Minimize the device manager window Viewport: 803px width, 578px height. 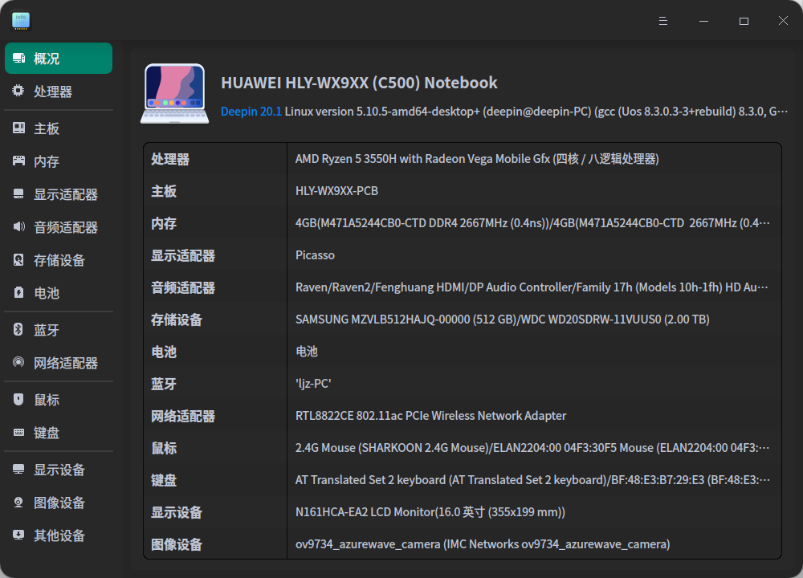pos(703,21)
